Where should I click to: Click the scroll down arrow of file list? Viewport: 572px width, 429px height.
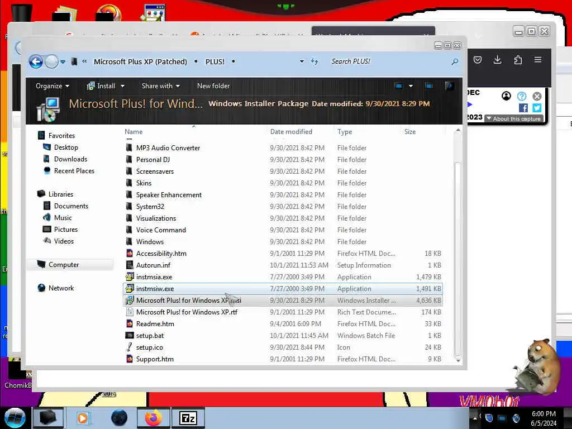tap(458, 360)
